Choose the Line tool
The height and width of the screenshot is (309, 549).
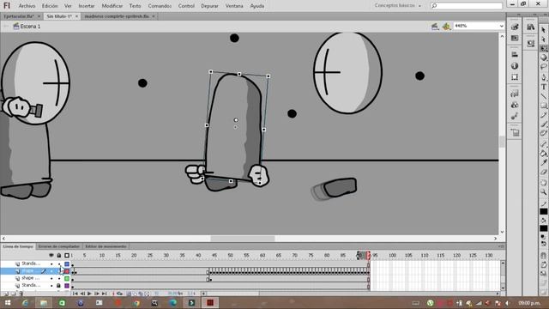click(543, 96)
